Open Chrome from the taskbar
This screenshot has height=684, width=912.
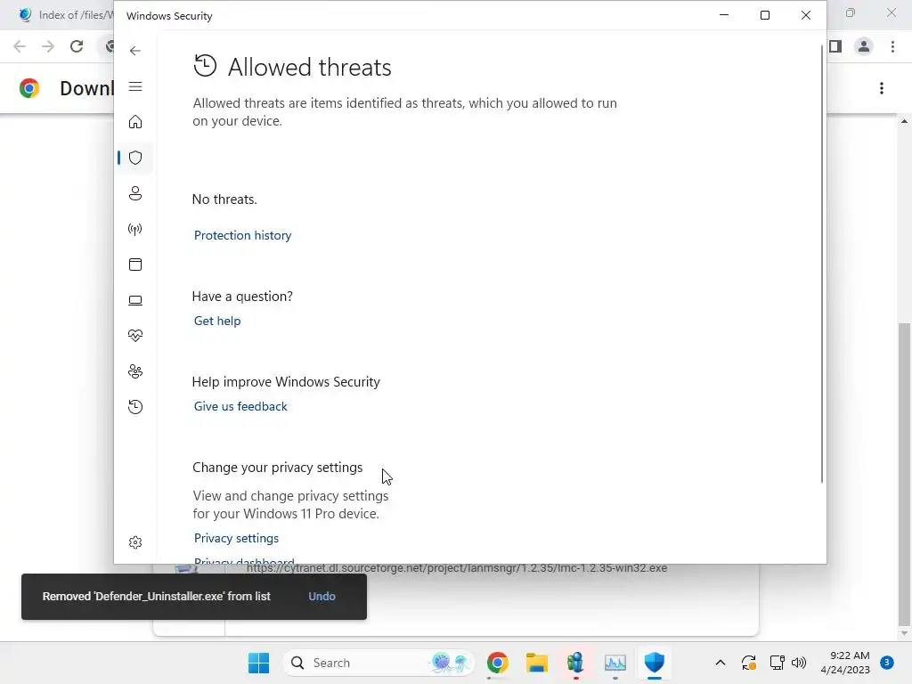(498, 663)
